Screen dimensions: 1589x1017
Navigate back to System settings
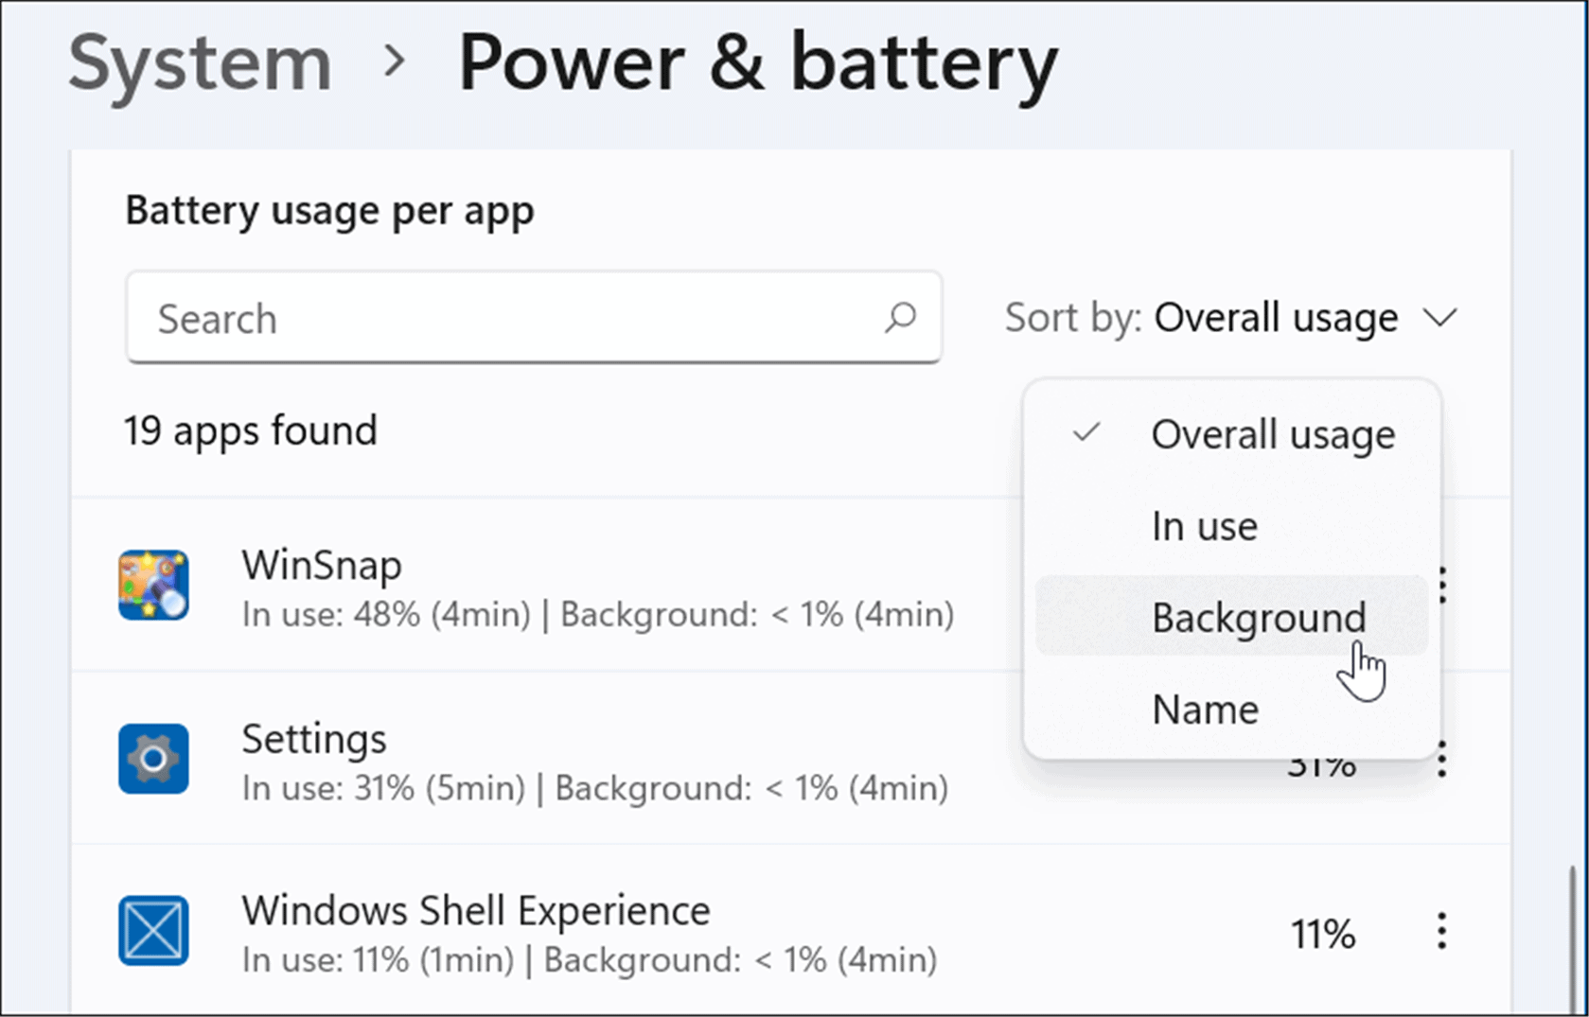pyautogui.click(x=200, y=63)
